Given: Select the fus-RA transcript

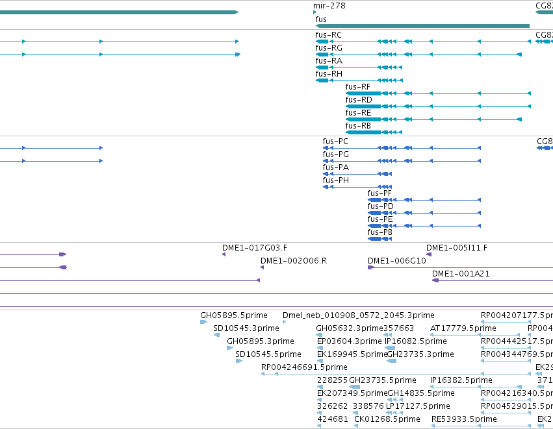Looking at the screenshot, I should coord(359,67).
